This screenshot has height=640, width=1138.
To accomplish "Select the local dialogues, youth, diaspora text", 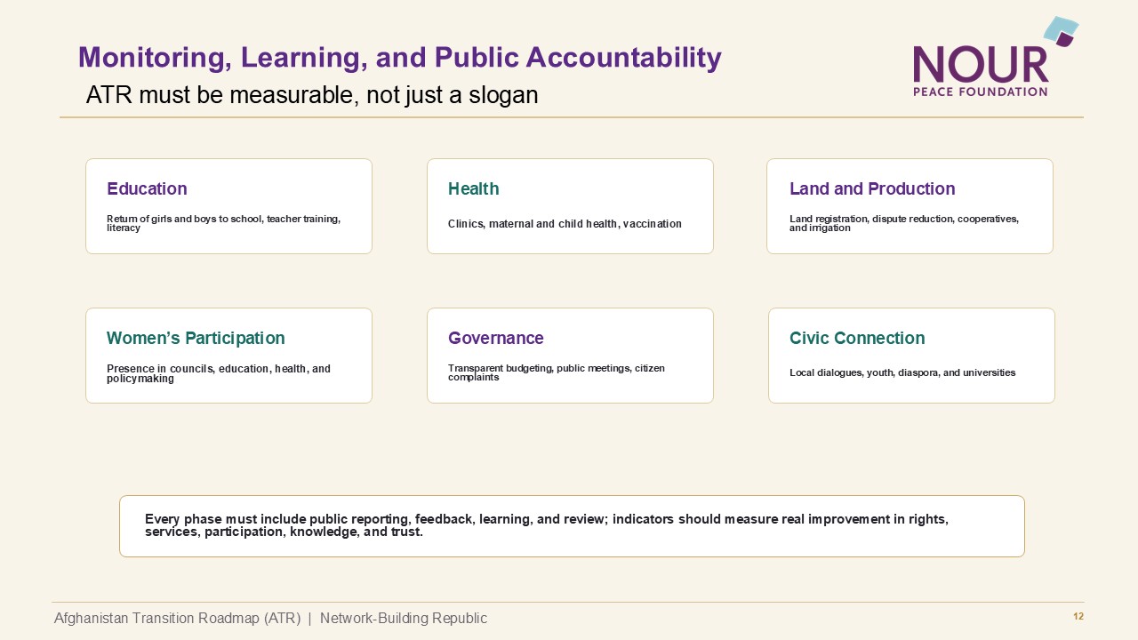I will click(902, 372).
